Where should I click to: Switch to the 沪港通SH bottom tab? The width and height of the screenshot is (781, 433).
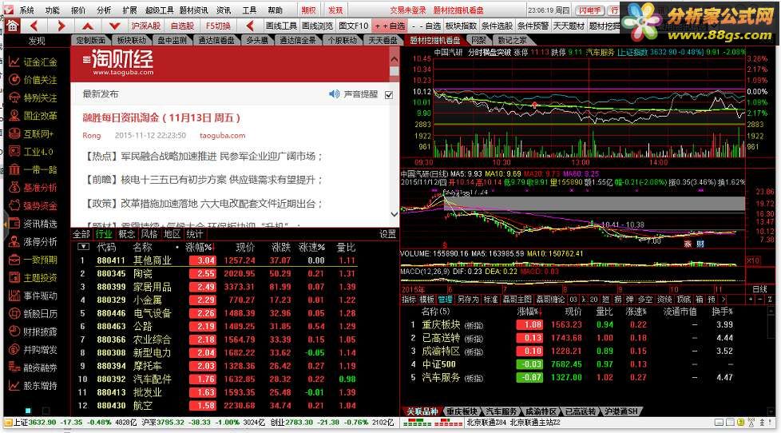pyautogui.click(x=620, y=411)
